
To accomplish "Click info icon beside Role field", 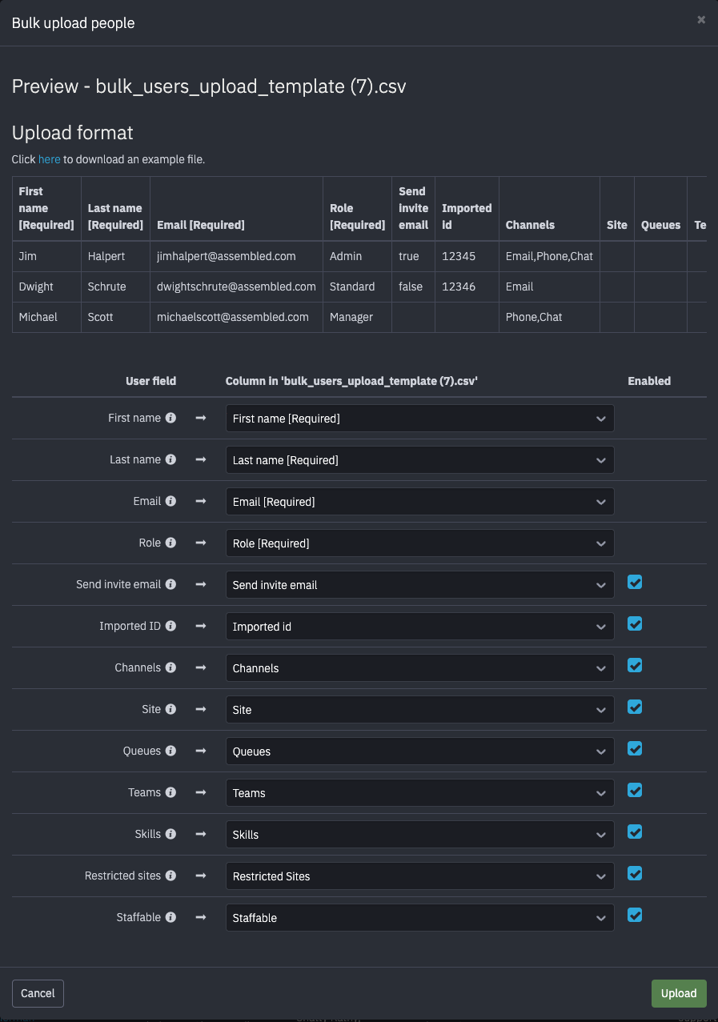I will [170, 543].
